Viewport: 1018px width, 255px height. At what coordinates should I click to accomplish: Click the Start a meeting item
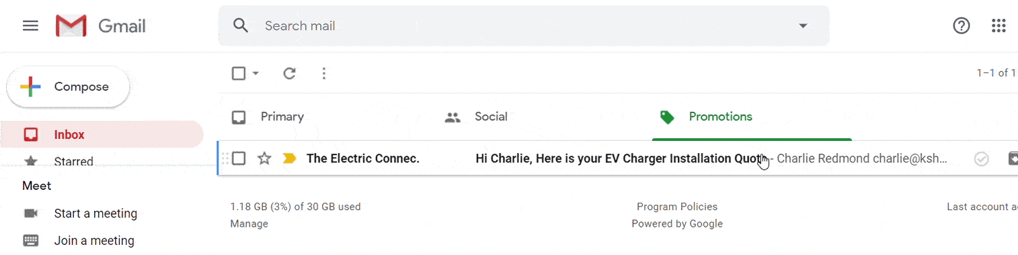(95, 213)
